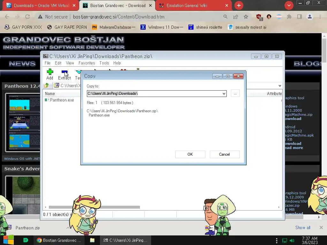Close the Bostjan Grandovec Download tab
Viewport: 327px width, 245px height.
tap(150, 6)
